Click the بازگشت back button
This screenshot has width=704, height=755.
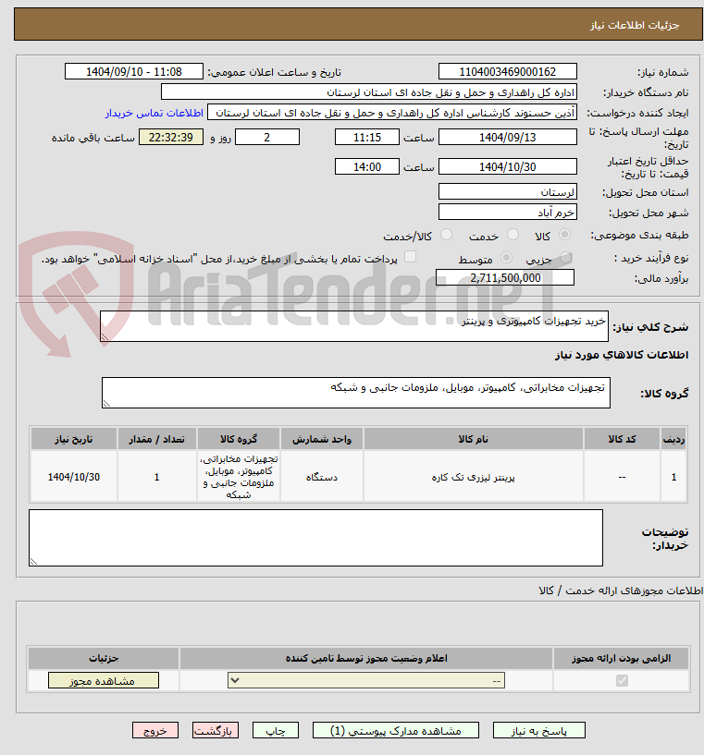coord(215,730)
